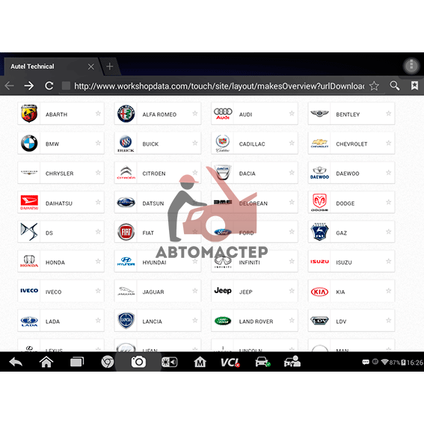424x424 pixels.
Task: Switch to the Autel Technical tab
Action: (52, 67)
